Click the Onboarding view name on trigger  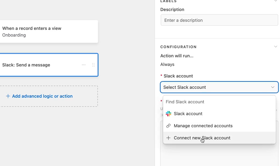tap(14, 35)
